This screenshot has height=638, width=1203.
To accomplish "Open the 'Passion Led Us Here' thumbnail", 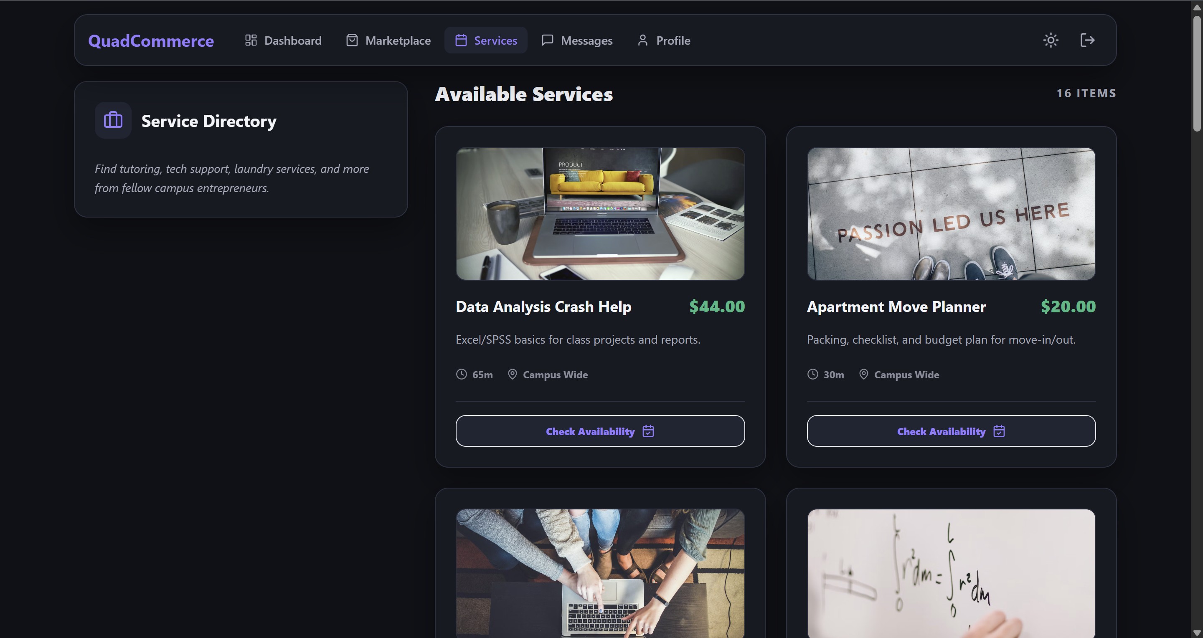I will [x=951, y=214].
